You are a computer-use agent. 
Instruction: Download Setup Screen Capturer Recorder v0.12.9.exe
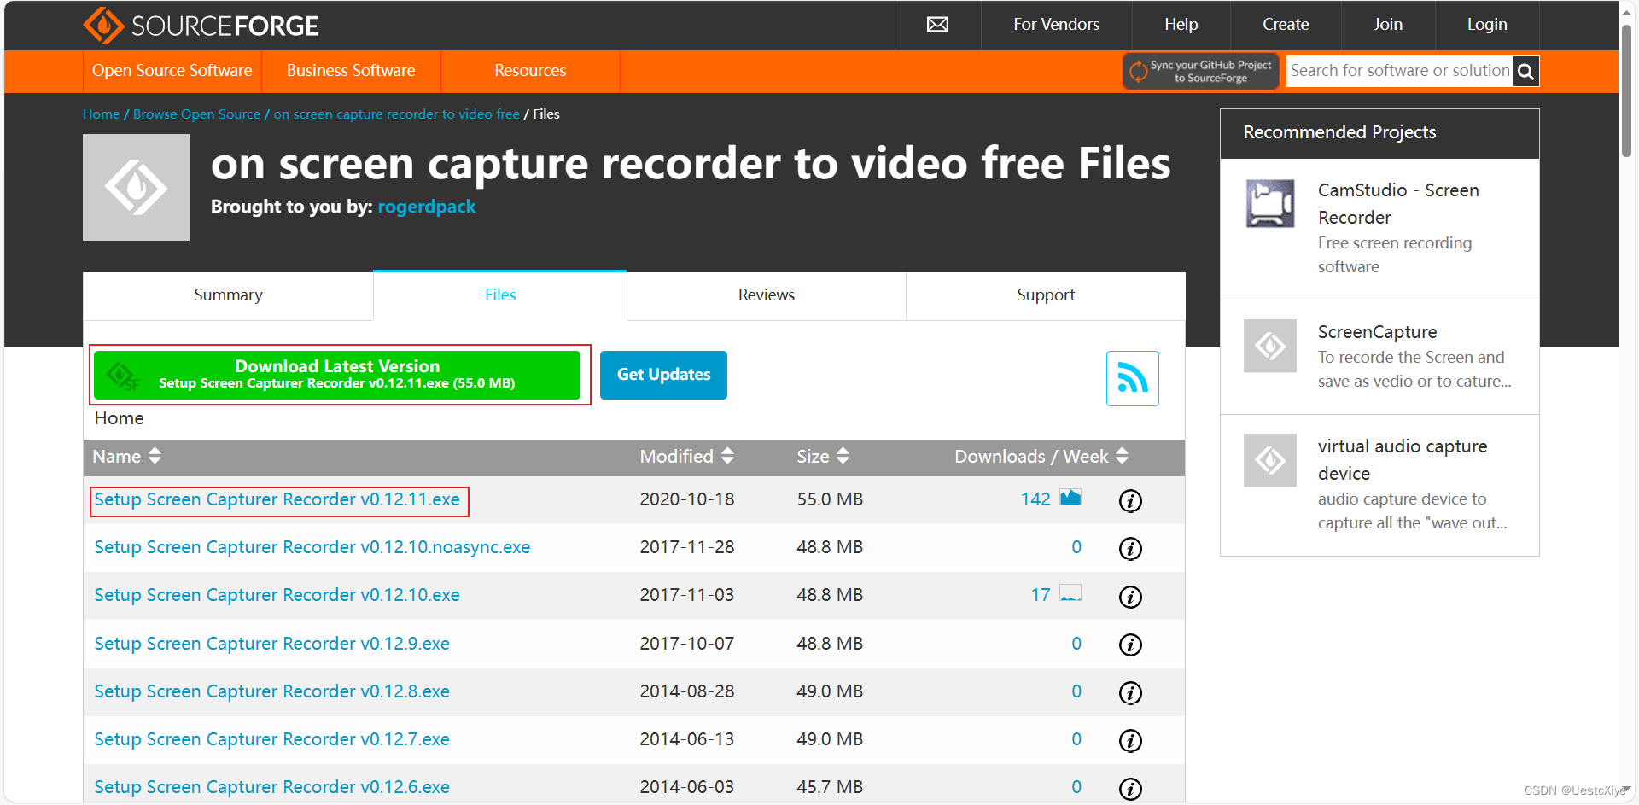click(271, 644)
